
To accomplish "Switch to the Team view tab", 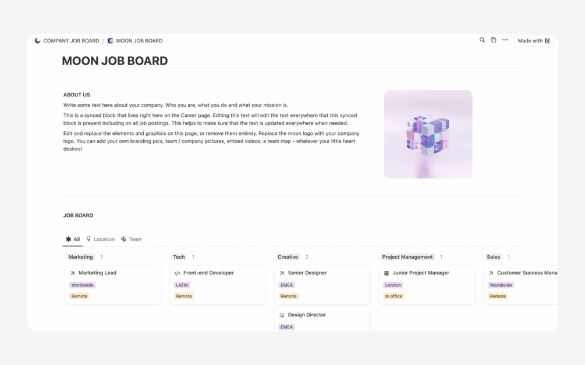I will tap(132, 239).
